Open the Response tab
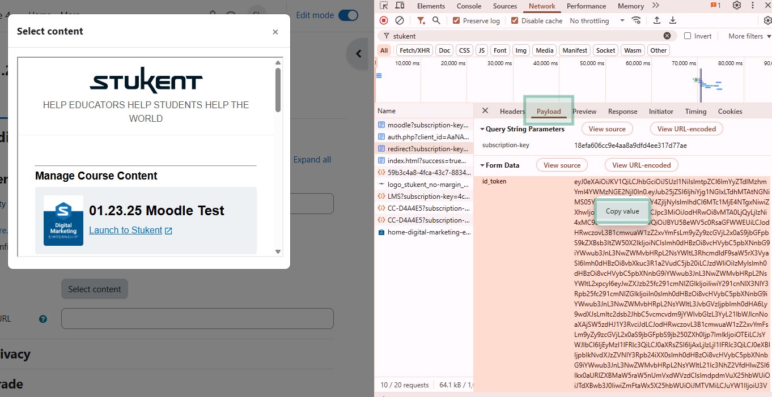The width and height of the screenshot is (772, 397). click(623, 111)
